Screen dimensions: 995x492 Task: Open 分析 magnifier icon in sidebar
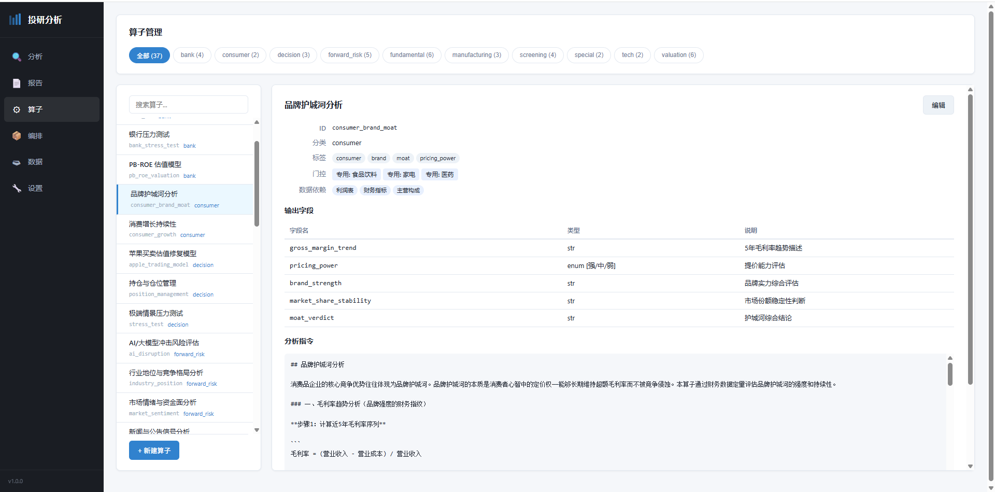(x=17, y=57)
